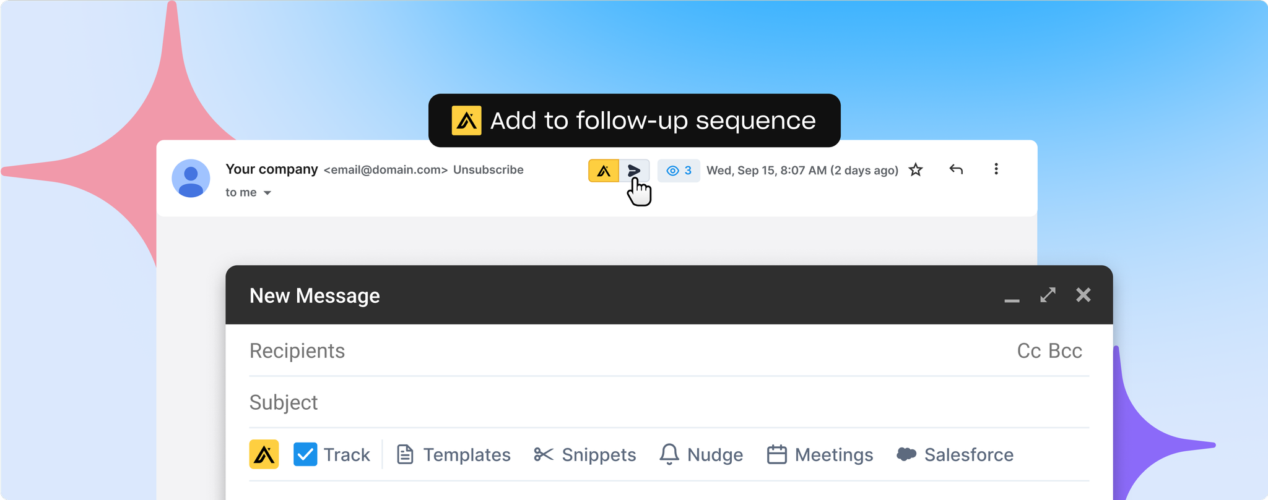The height and width of the screenshot is (500, 1268).
Task: Expand the 'to me' recipient details arrow
Action: click(267, 193)
